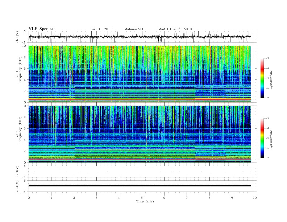Click the 'Time (min)' axis title

pos(145,201)
